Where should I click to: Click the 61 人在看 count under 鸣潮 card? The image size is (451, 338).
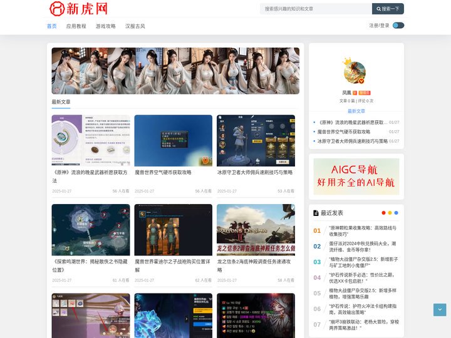point(121,280)
